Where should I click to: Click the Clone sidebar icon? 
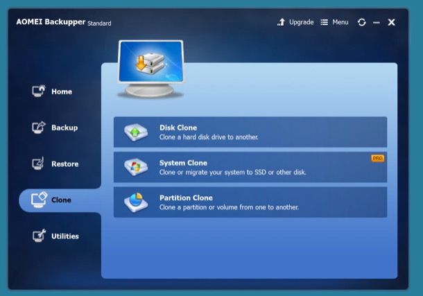pyautogui.click(x=39, y=200)
